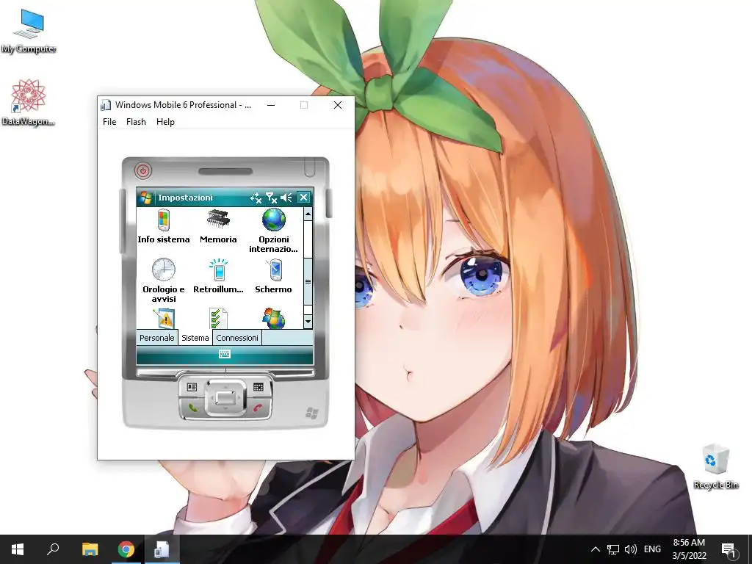
Task: Click the right soft key hardware button
Action: click(x=258, y=386)
